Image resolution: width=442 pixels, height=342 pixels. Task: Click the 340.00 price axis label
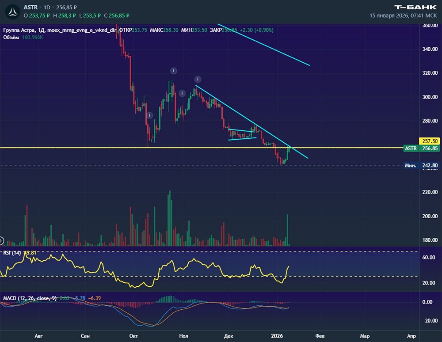pos(430,49)
